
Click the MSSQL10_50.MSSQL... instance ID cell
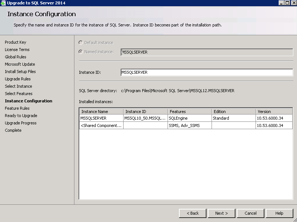(146, 118)
